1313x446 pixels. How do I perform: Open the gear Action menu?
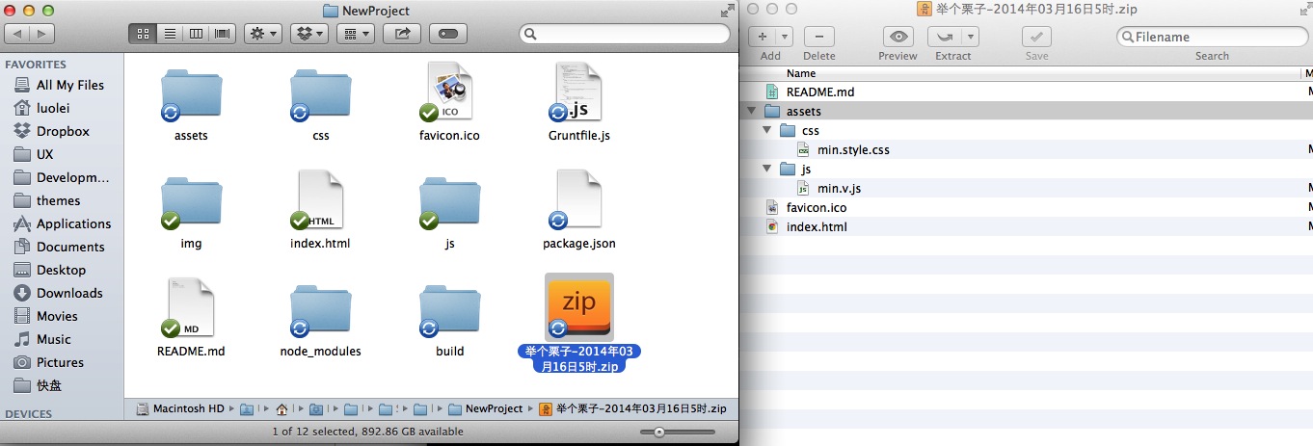click(x=262, y=34)
